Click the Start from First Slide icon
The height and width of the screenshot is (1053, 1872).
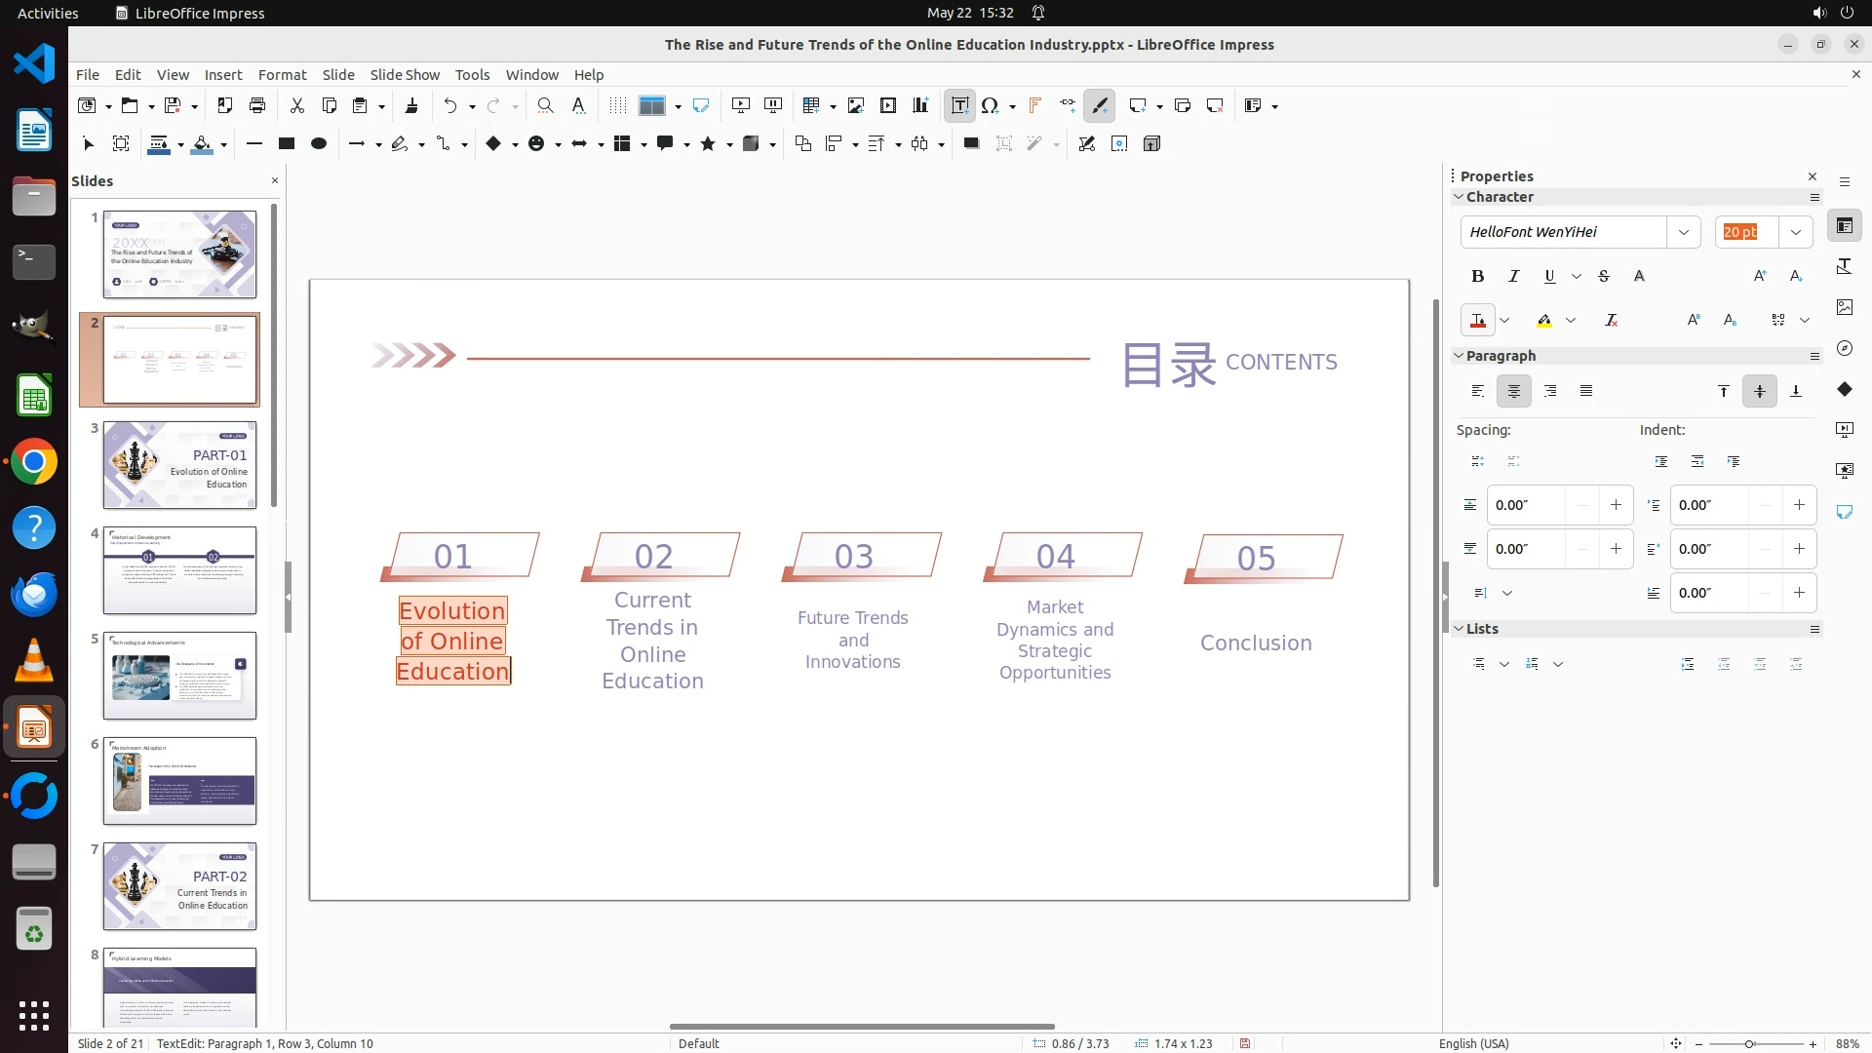pos(741,105)
